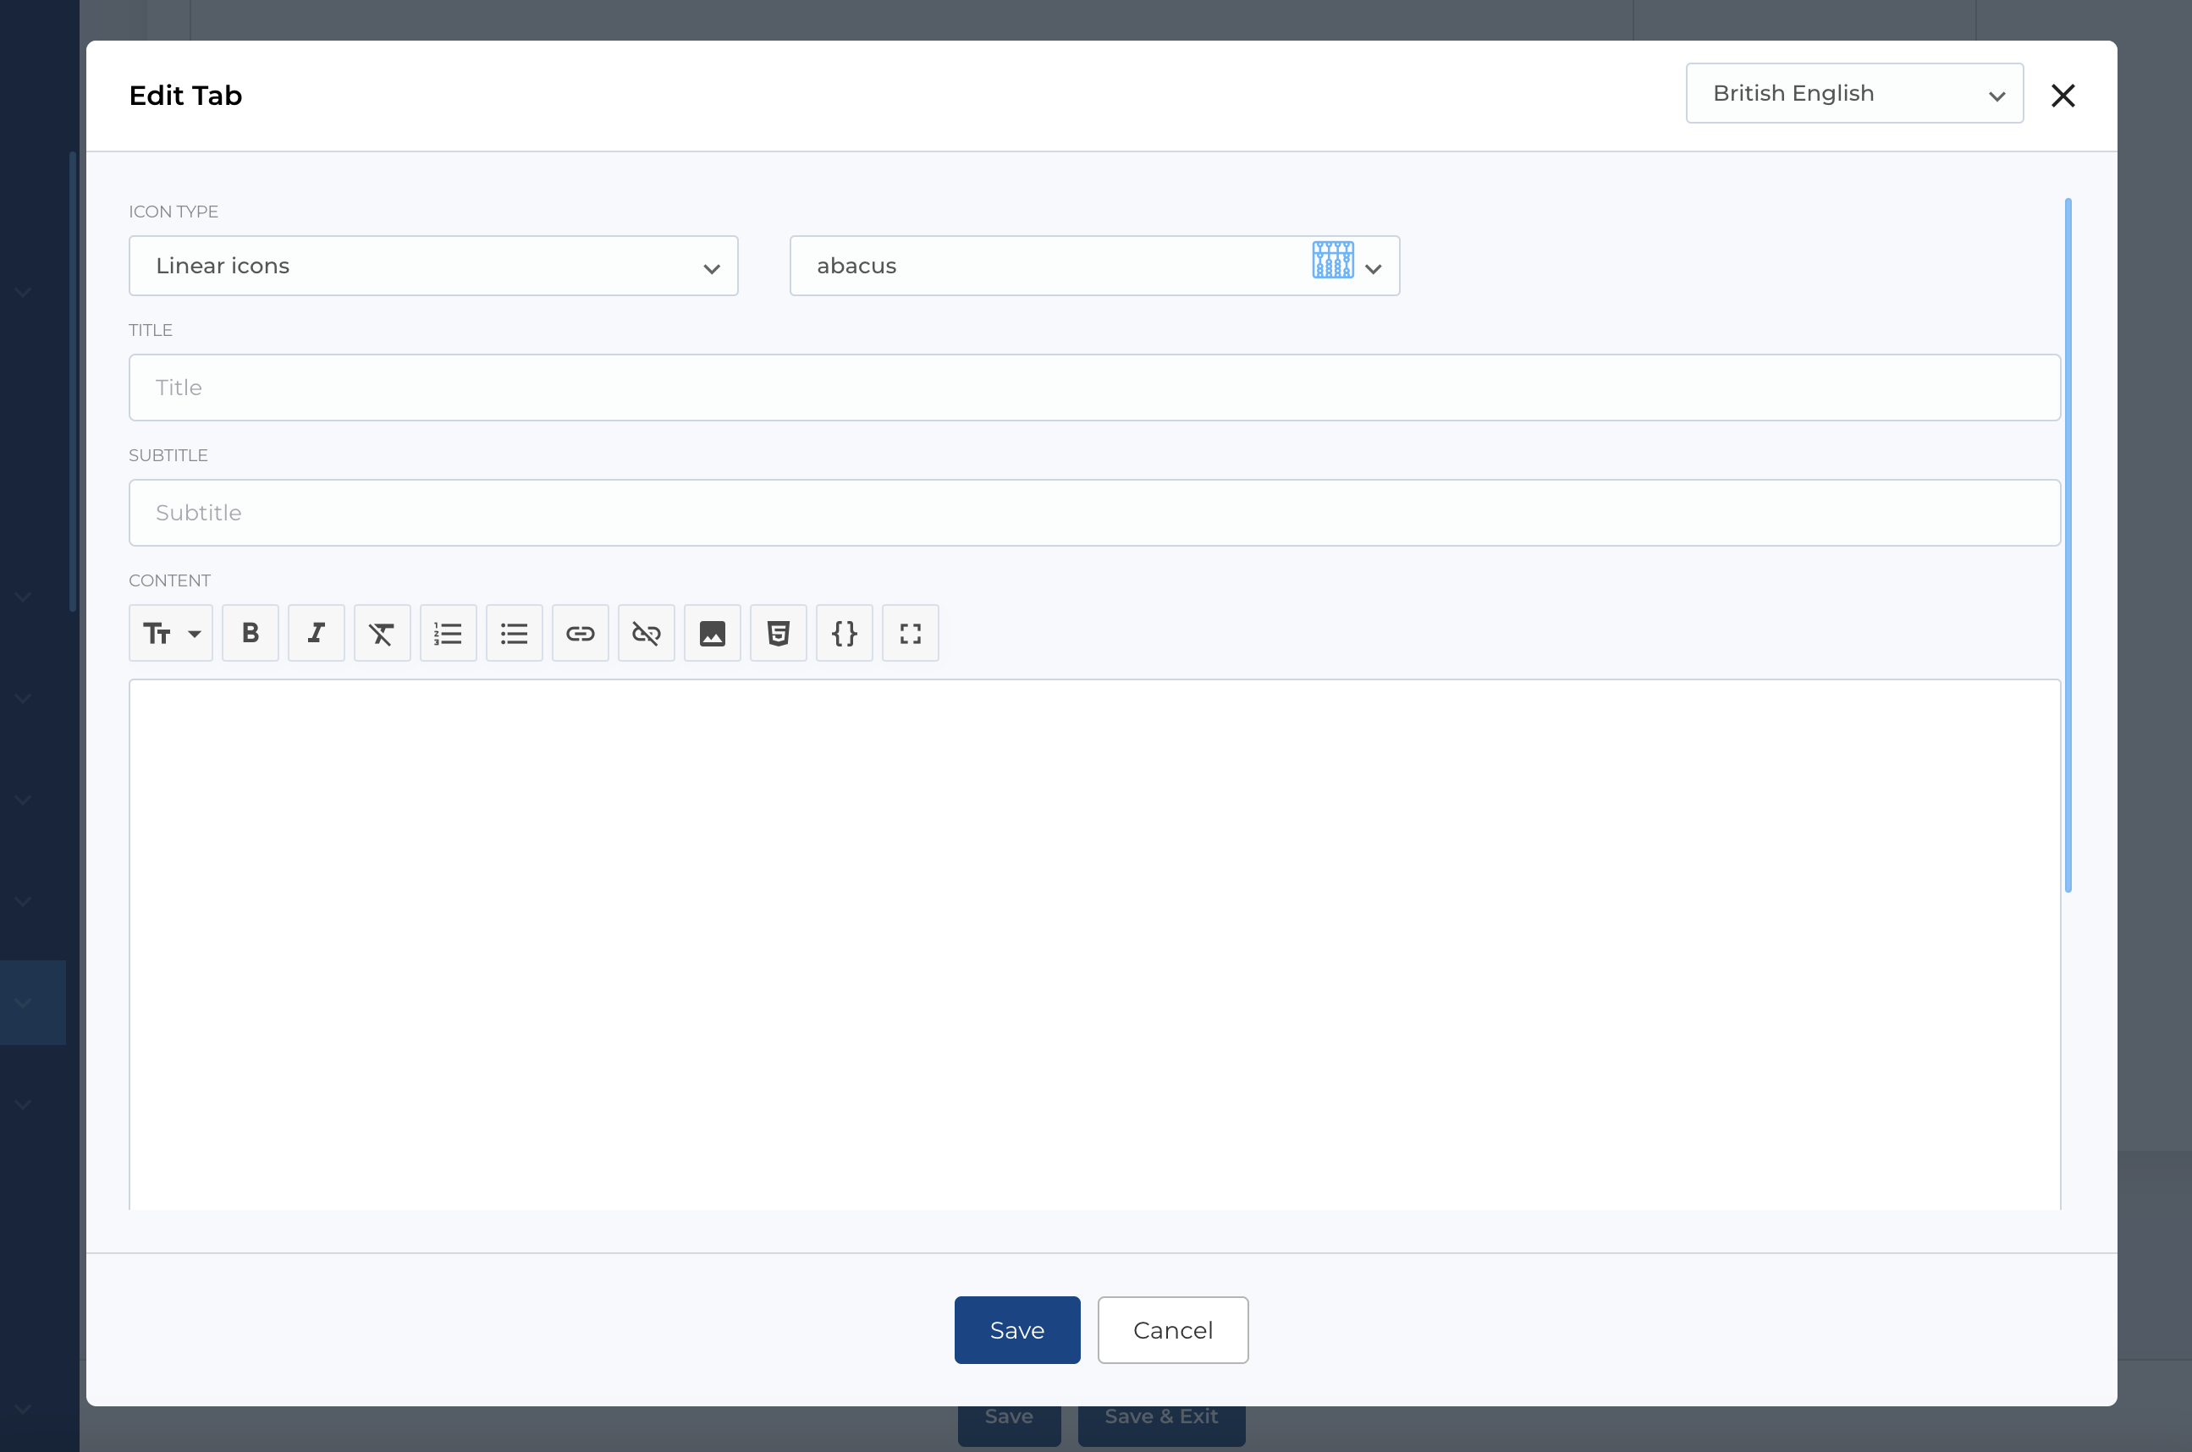The height and width of the screenshot is (1452, 2192).
Task: Click into the Title input field
Action: pos(1093,387)
